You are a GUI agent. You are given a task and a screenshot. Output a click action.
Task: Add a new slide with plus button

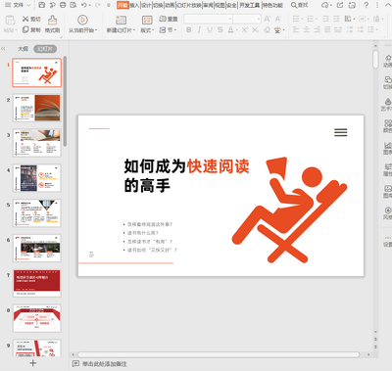(33, 363)
